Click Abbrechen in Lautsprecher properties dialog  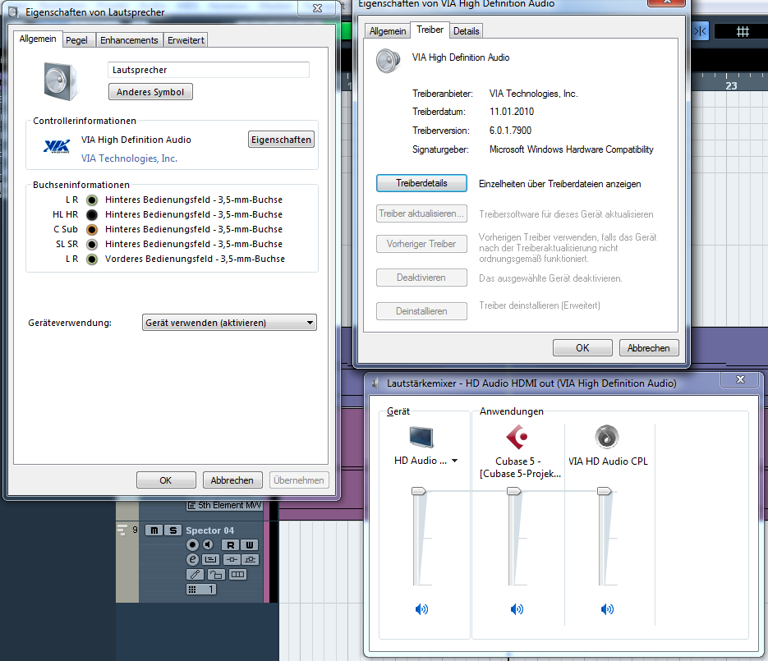tap(232, 480)
